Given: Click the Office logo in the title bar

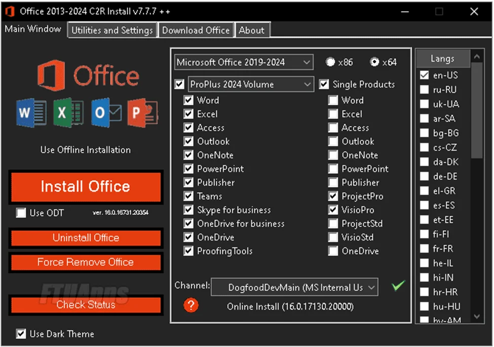Looking at the screenshot, I should click(10, 11).
